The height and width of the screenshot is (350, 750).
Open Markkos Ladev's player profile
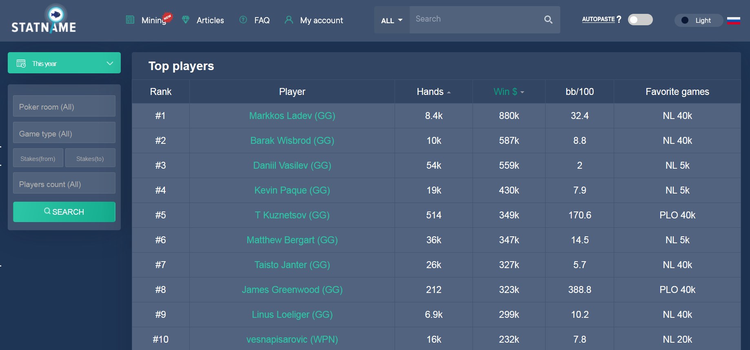pyautogui.click(x=292, y=116)
